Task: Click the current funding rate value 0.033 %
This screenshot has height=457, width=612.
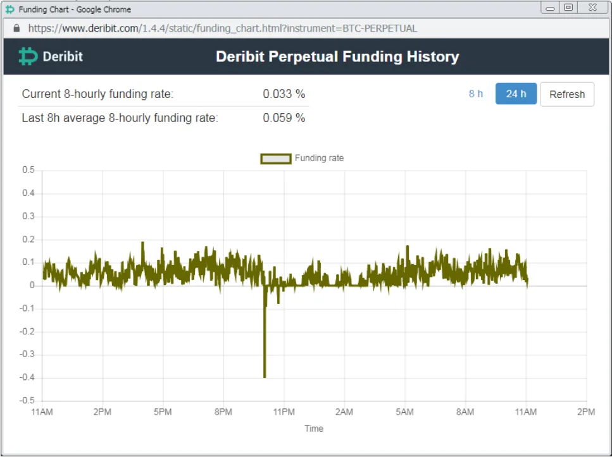Action: click(284, 94)
